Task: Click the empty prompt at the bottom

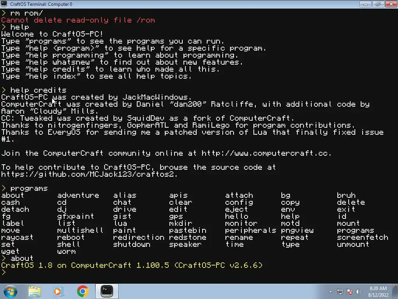Action: 3,273
